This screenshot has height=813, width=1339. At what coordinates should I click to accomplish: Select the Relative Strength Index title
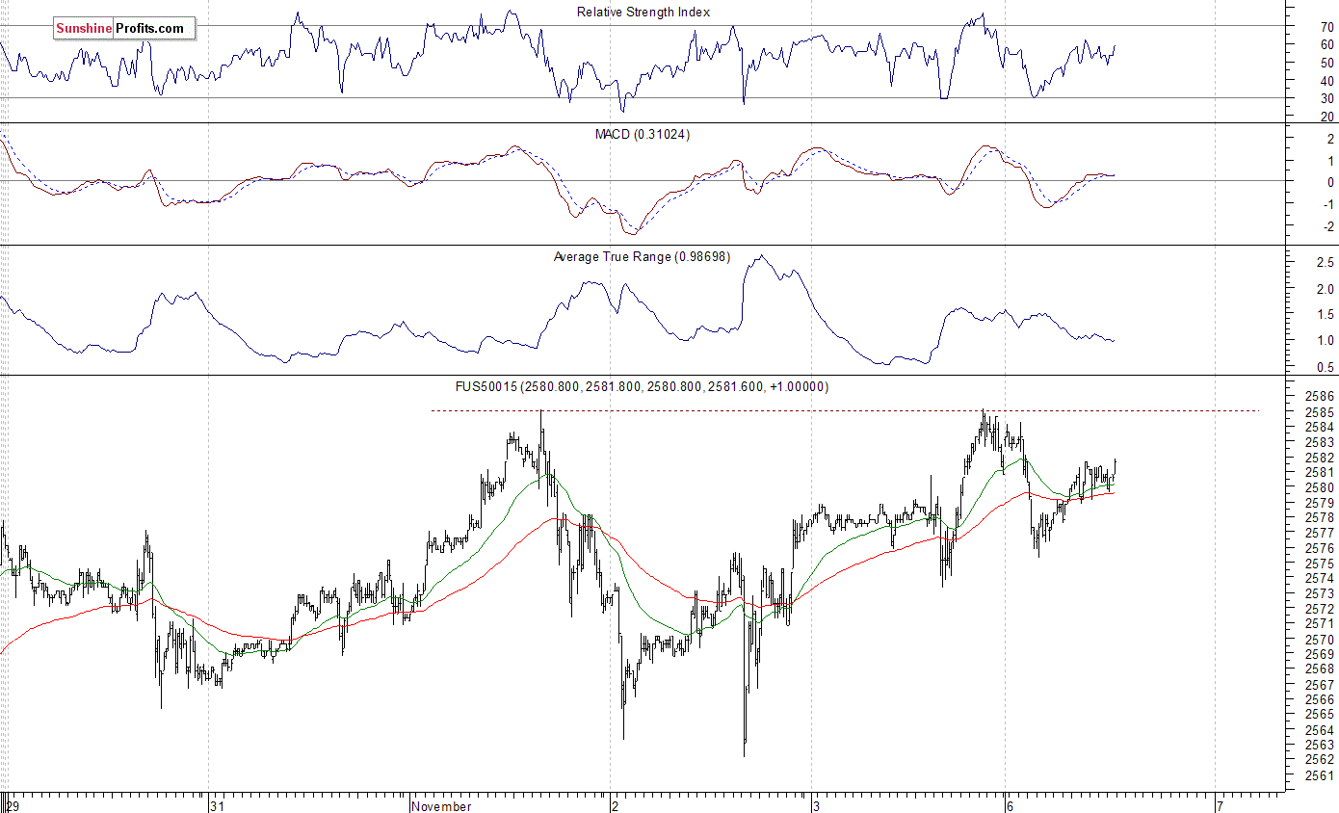[643, 12]
